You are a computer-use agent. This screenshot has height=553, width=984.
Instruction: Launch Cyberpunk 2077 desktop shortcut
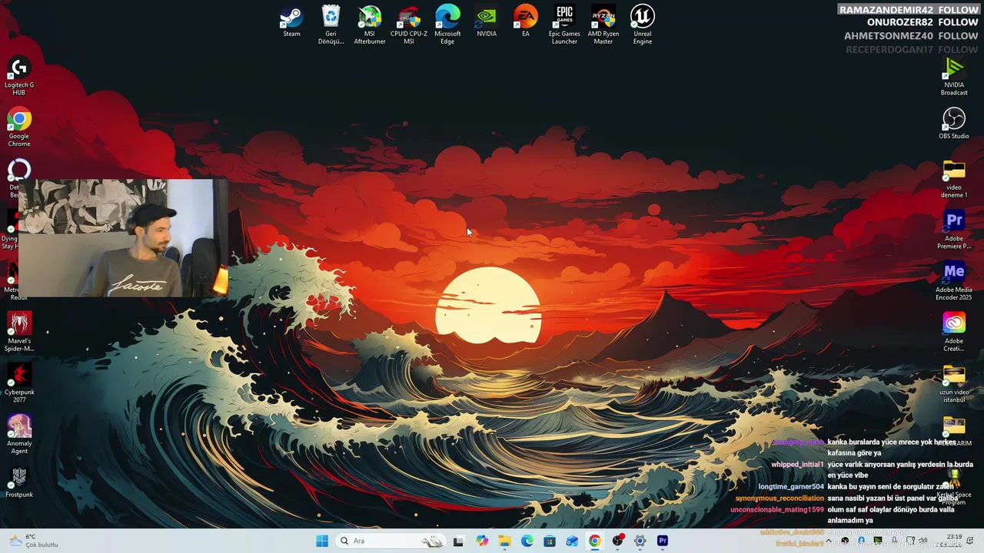[x=19, y=383]
